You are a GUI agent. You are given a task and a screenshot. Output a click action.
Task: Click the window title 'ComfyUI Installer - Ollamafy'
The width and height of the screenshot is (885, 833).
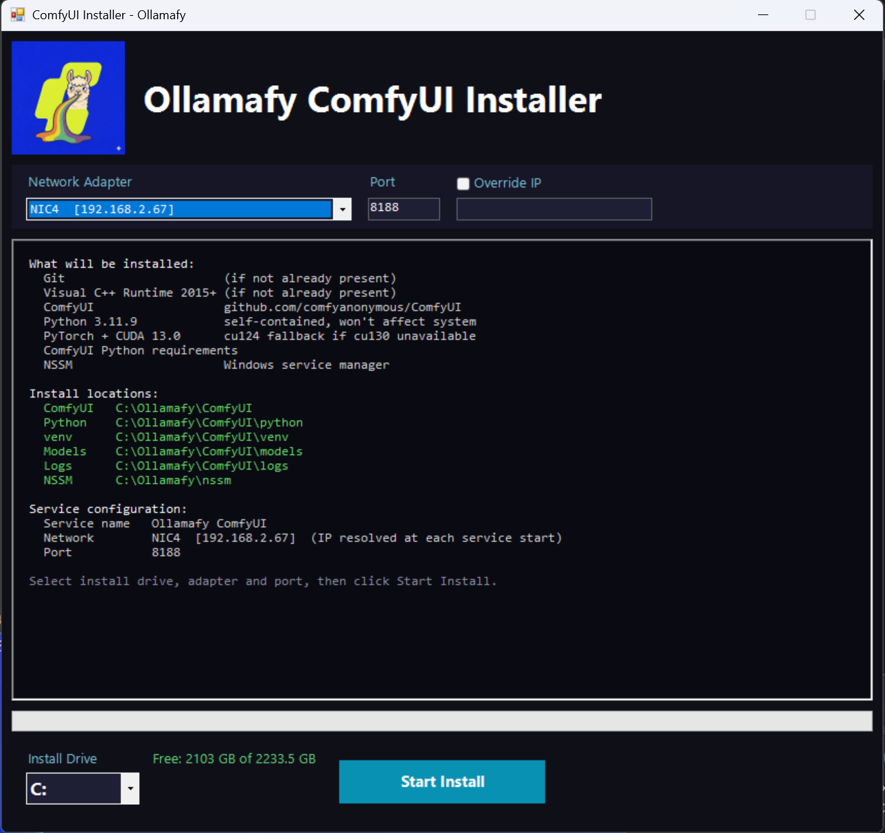(x=108, y=14)
